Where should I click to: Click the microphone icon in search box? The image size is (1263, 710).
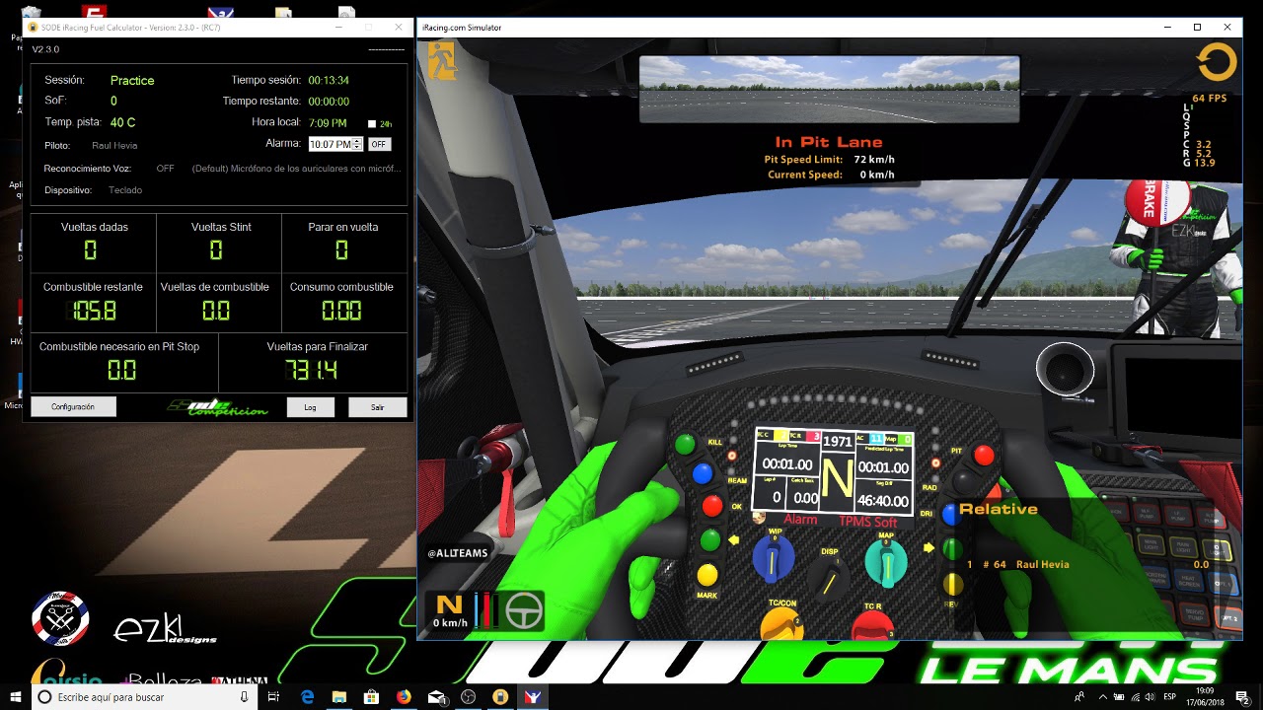(x=244, y=697)
